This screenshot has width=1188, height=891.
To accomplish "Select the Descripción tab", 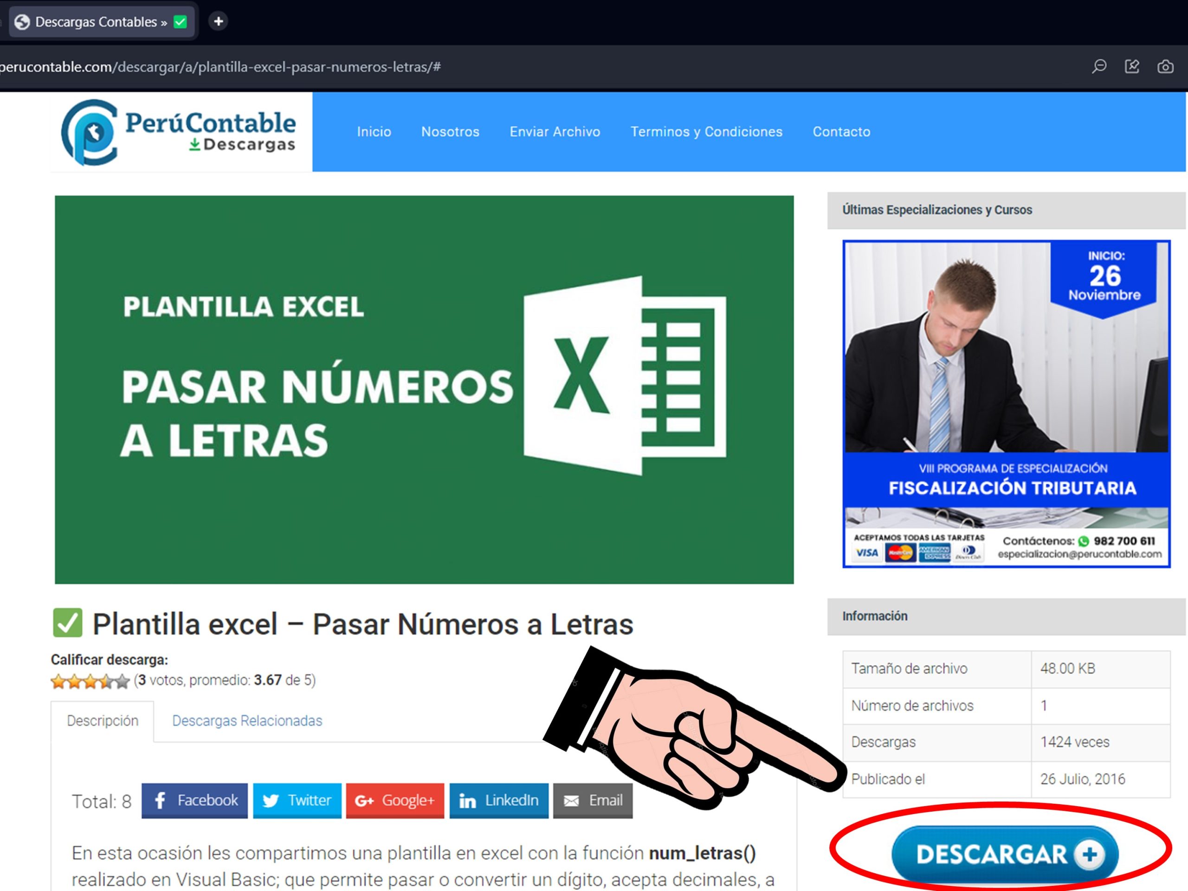I will point(103,721).
